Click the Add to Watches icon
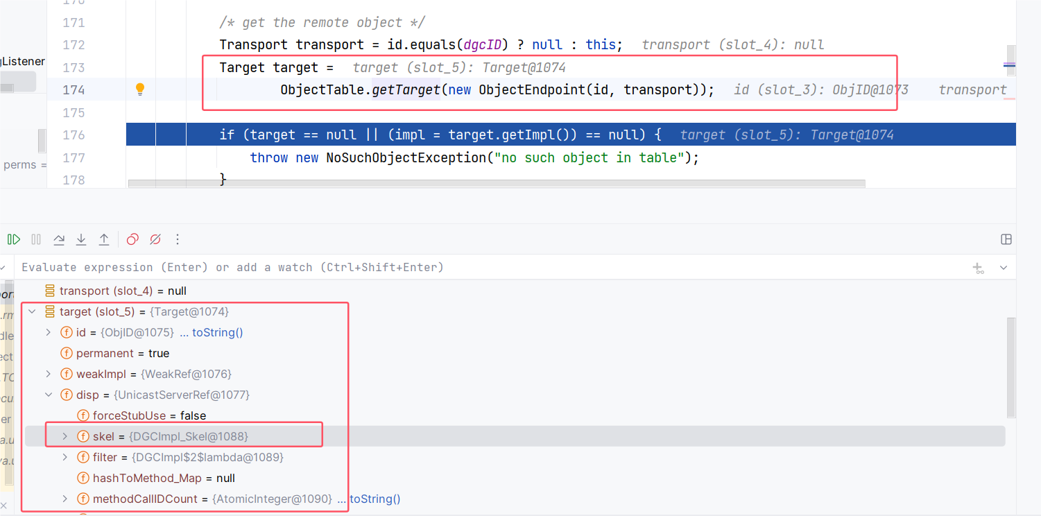The image size is (1041, 516). click(x=979, y=268)
